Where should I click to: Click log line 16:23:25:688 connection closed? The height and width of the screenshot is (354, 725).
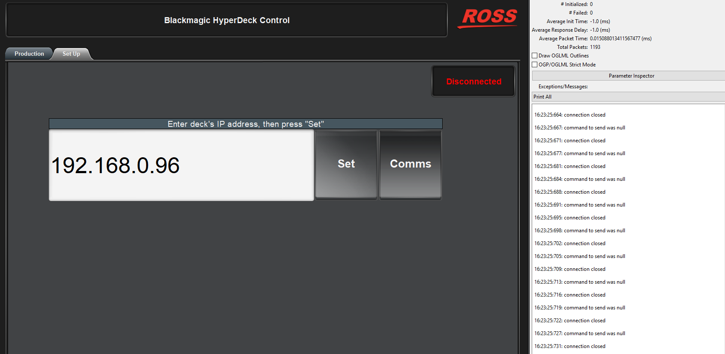click(x=570, y=192)
